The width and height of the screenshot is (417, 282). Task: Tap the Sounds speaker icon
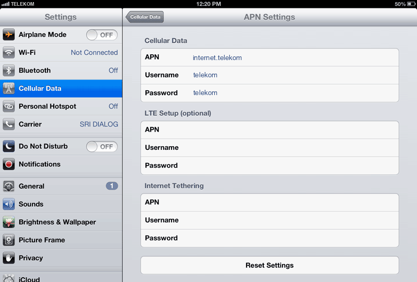[x=8, y=204]
